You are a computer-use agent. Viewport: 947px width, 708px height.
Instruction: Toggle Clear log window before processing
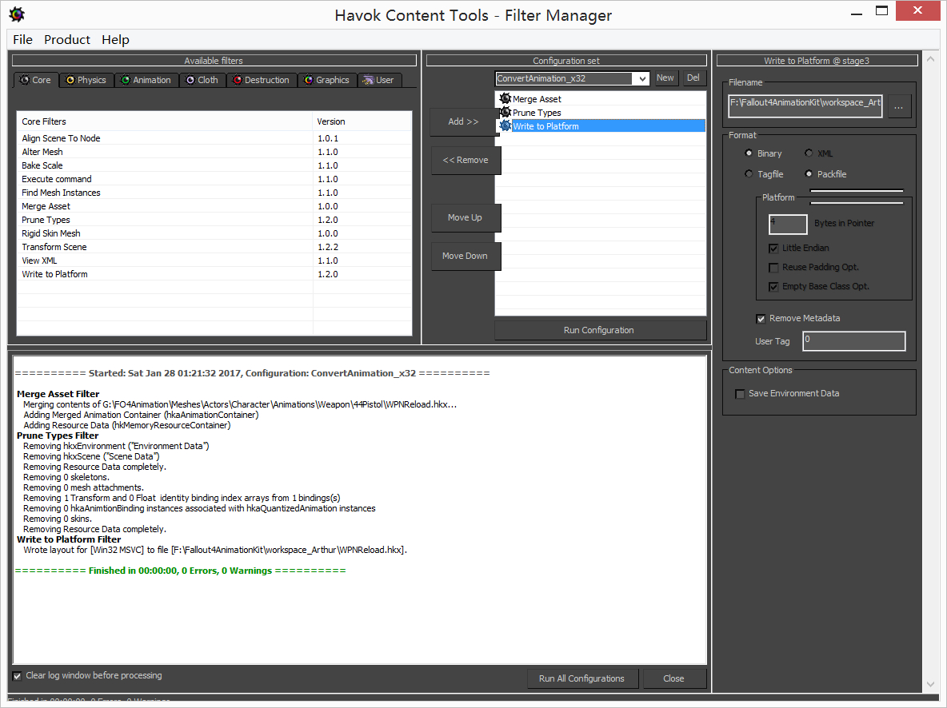point(17,676)
